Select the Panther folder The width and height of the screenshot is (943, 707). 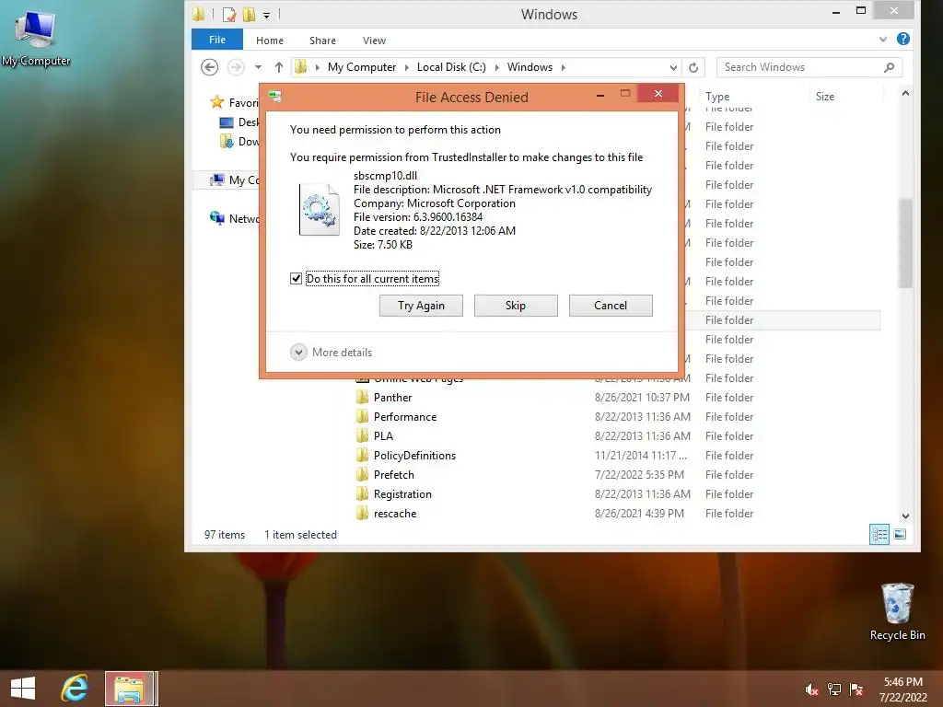tap(392, 398)
